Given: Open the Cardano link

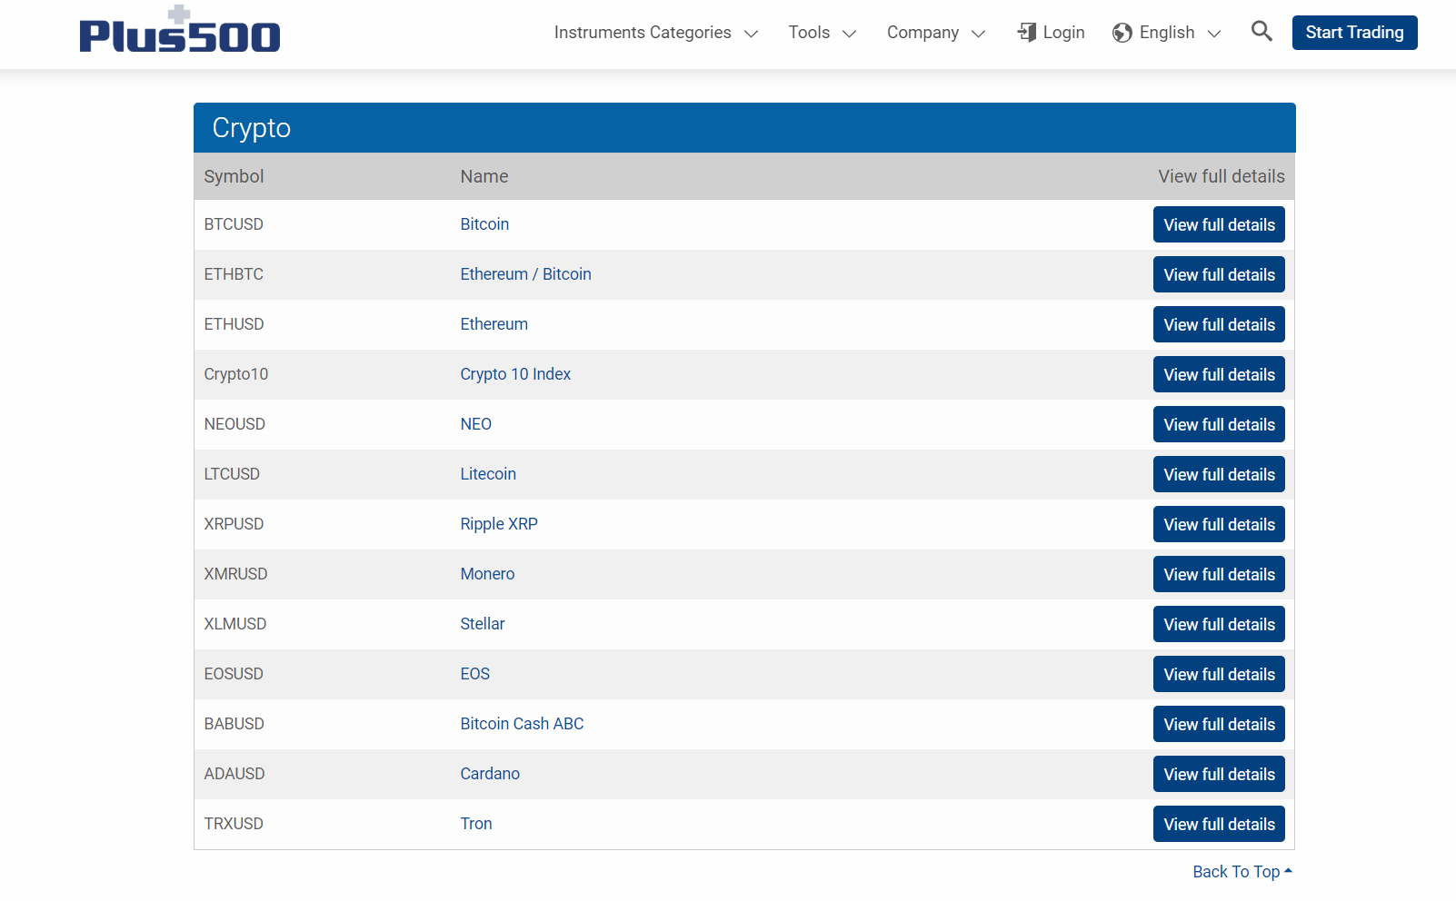Looking at the screenshot, I should coord(490,774).
